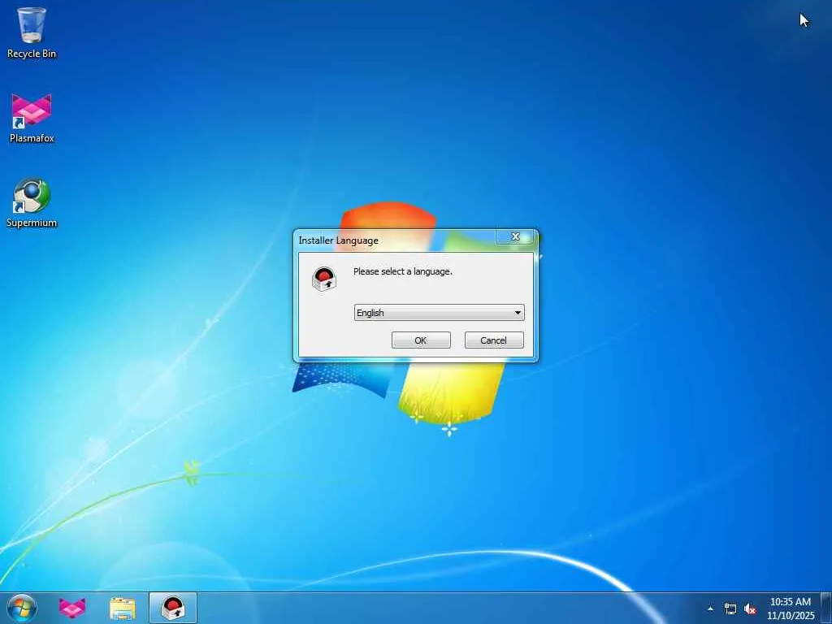
Task: Cancel the Installer Language dialog
Action: tap(494, 340)
